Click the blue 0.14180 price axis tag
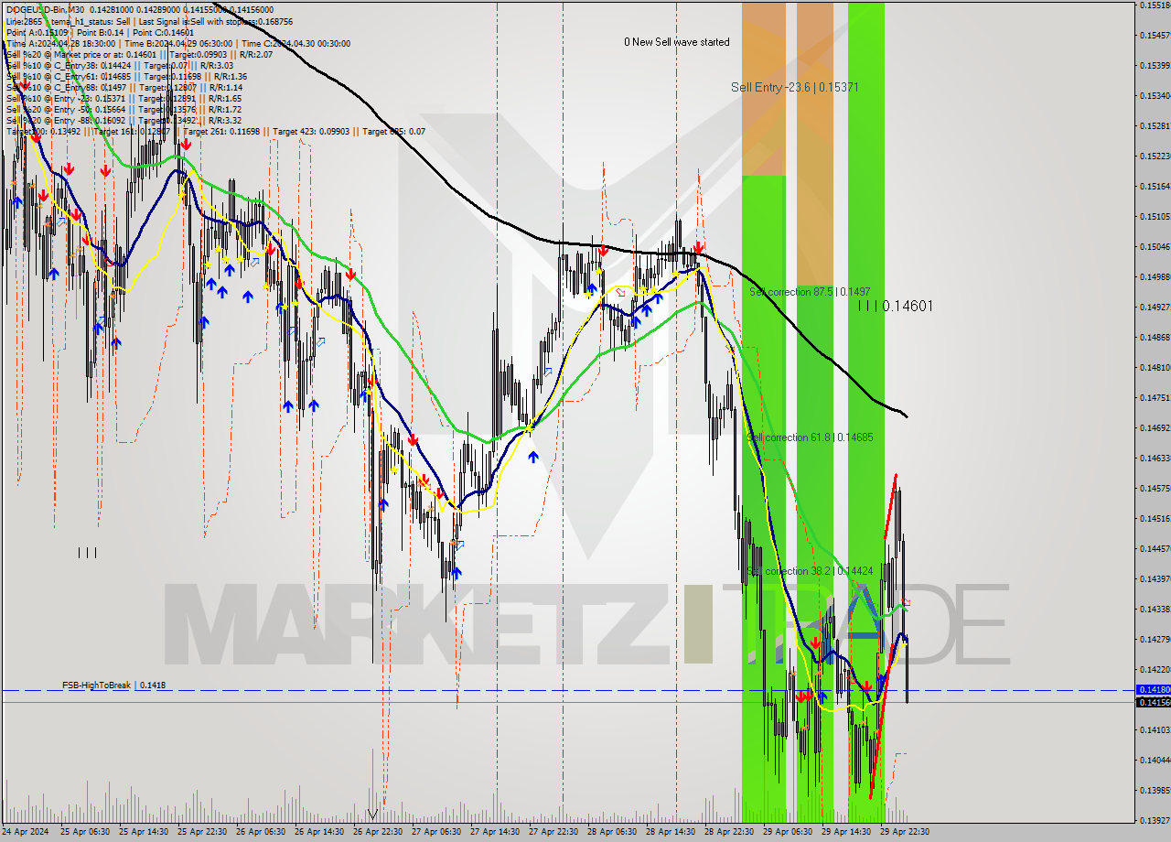The width and height of the screenshot is (1171, 842). coord(1153,689)
